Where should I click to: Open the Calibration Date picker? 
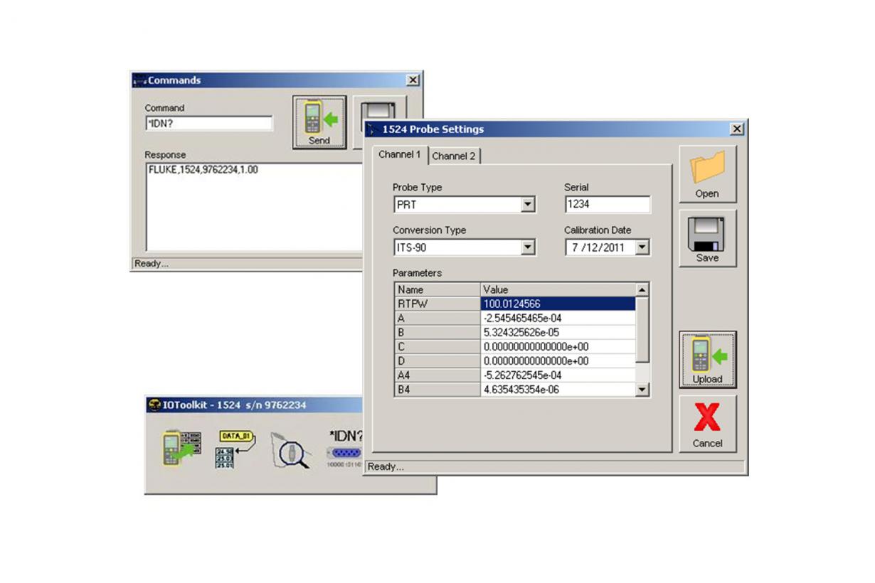[642, 247]
